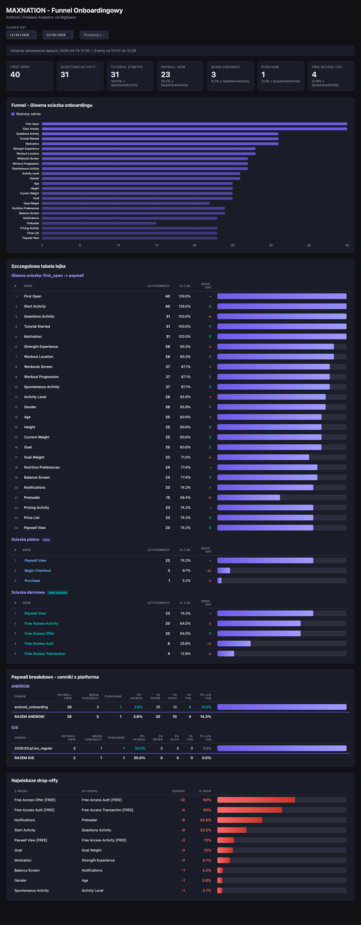
Task: Click the Begin Checkout link in paid path
Action: coord(38,570)
